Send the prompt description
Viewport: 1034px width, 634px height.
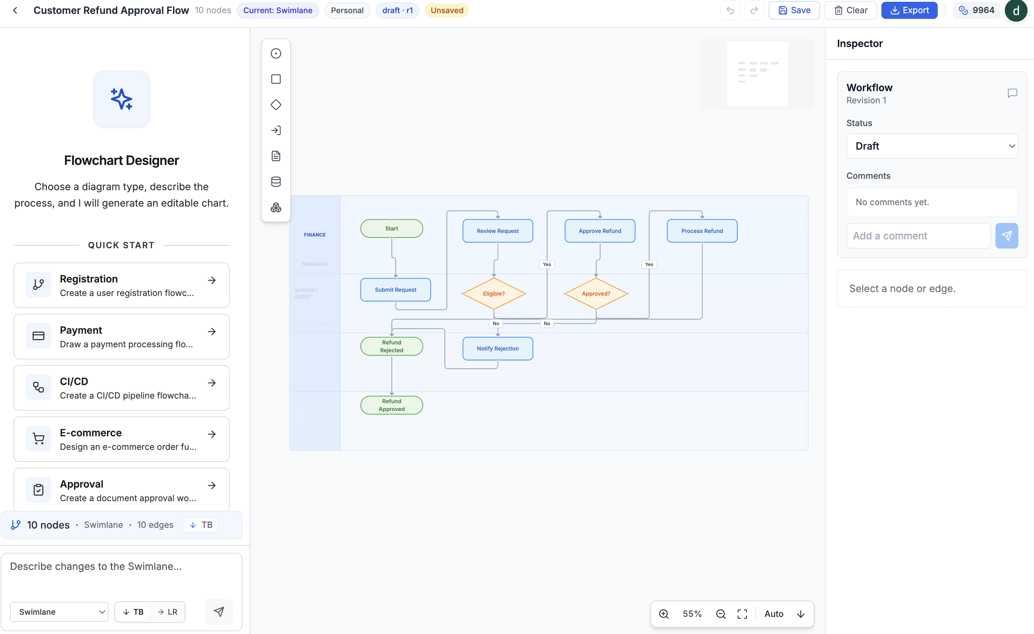point(219,612)
